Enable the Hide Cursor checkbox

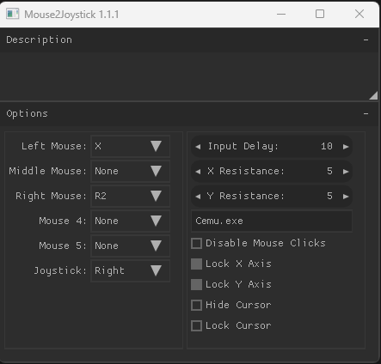point(196,305)
